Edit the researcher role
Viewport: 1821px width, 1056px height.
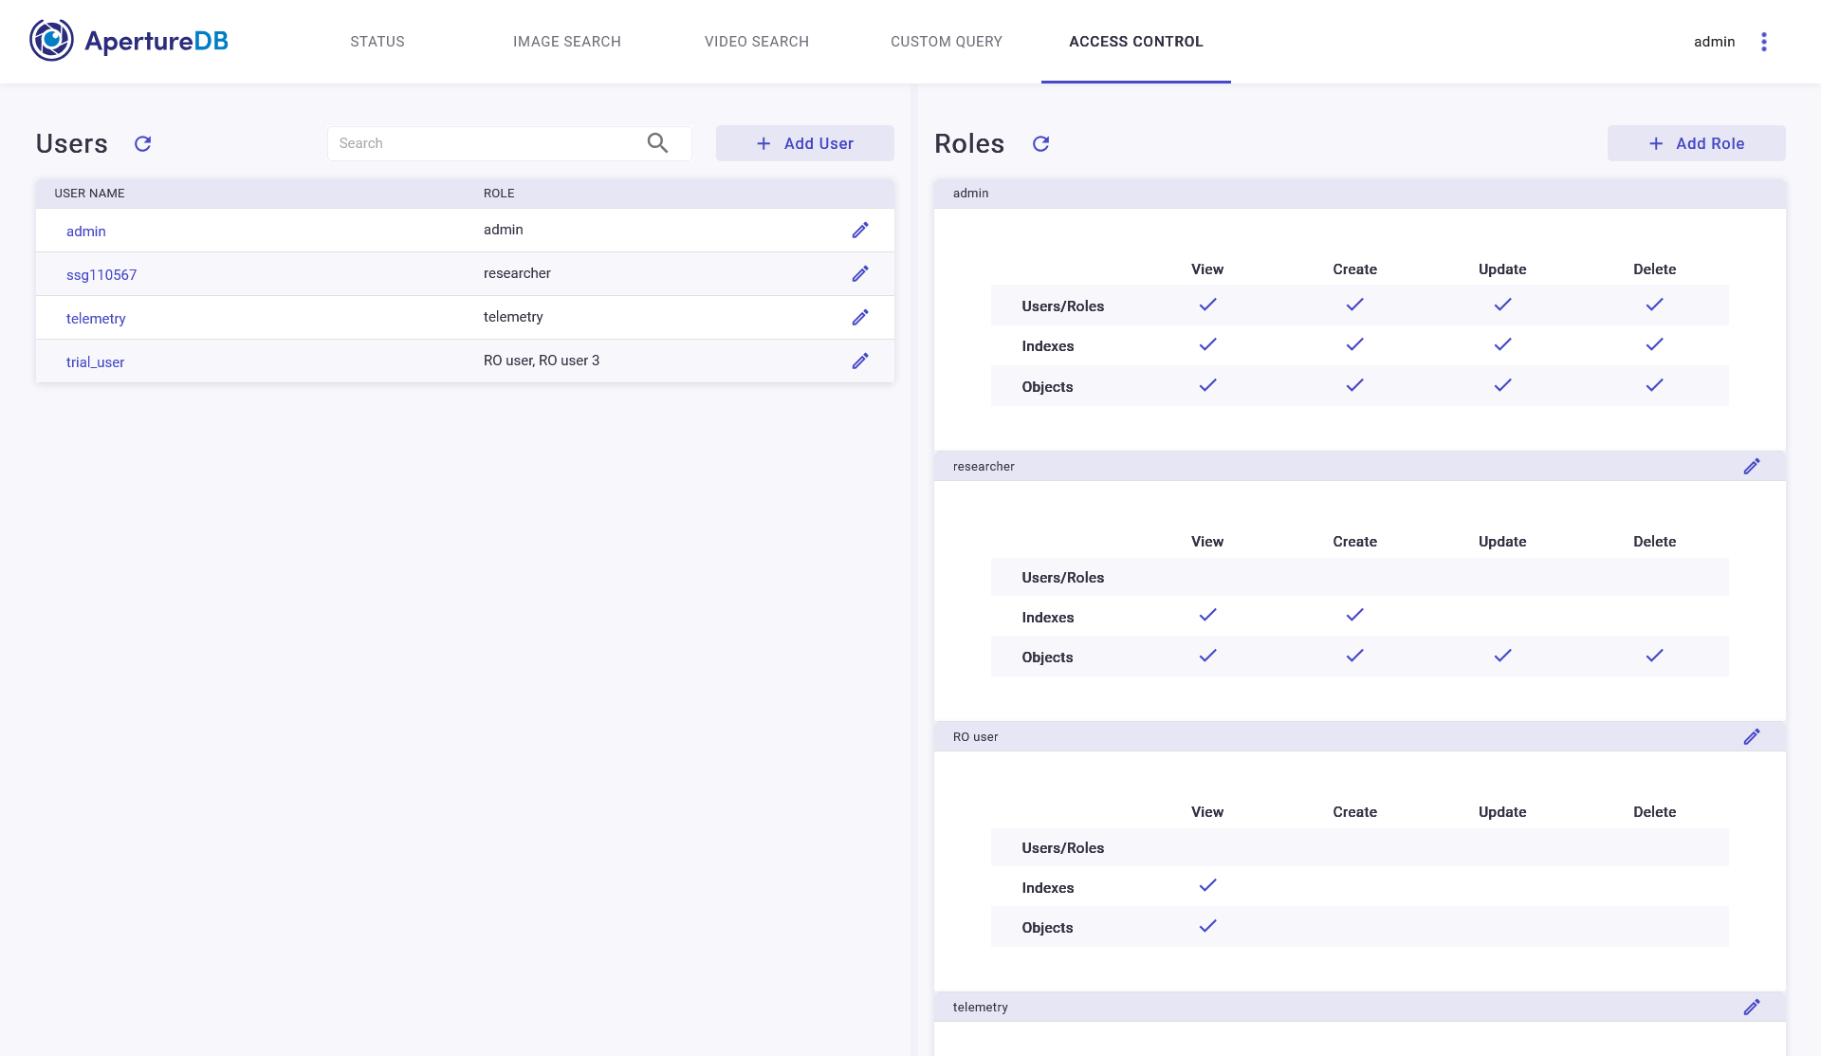tap(1752, 466)
